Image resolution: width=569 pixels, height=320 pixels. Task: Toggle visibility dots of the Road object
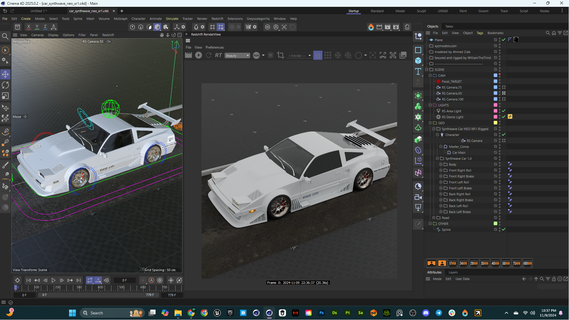coord(500,218)
